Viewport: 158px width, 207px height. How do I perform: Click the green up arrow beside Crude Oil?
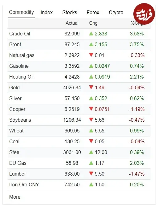coord(91,34)
